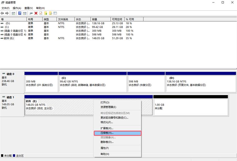
Task: Click the disk connect toolbar icon beside red X
Action: (31, 13)
